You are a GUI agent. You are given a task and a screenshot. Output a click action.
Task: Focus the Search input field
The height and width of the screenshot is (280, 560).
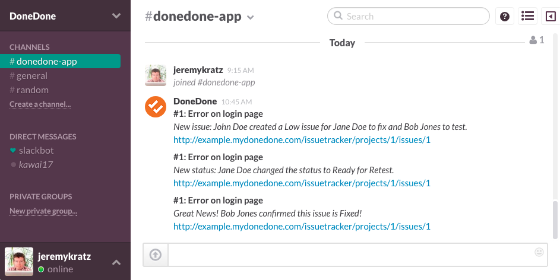408,16
